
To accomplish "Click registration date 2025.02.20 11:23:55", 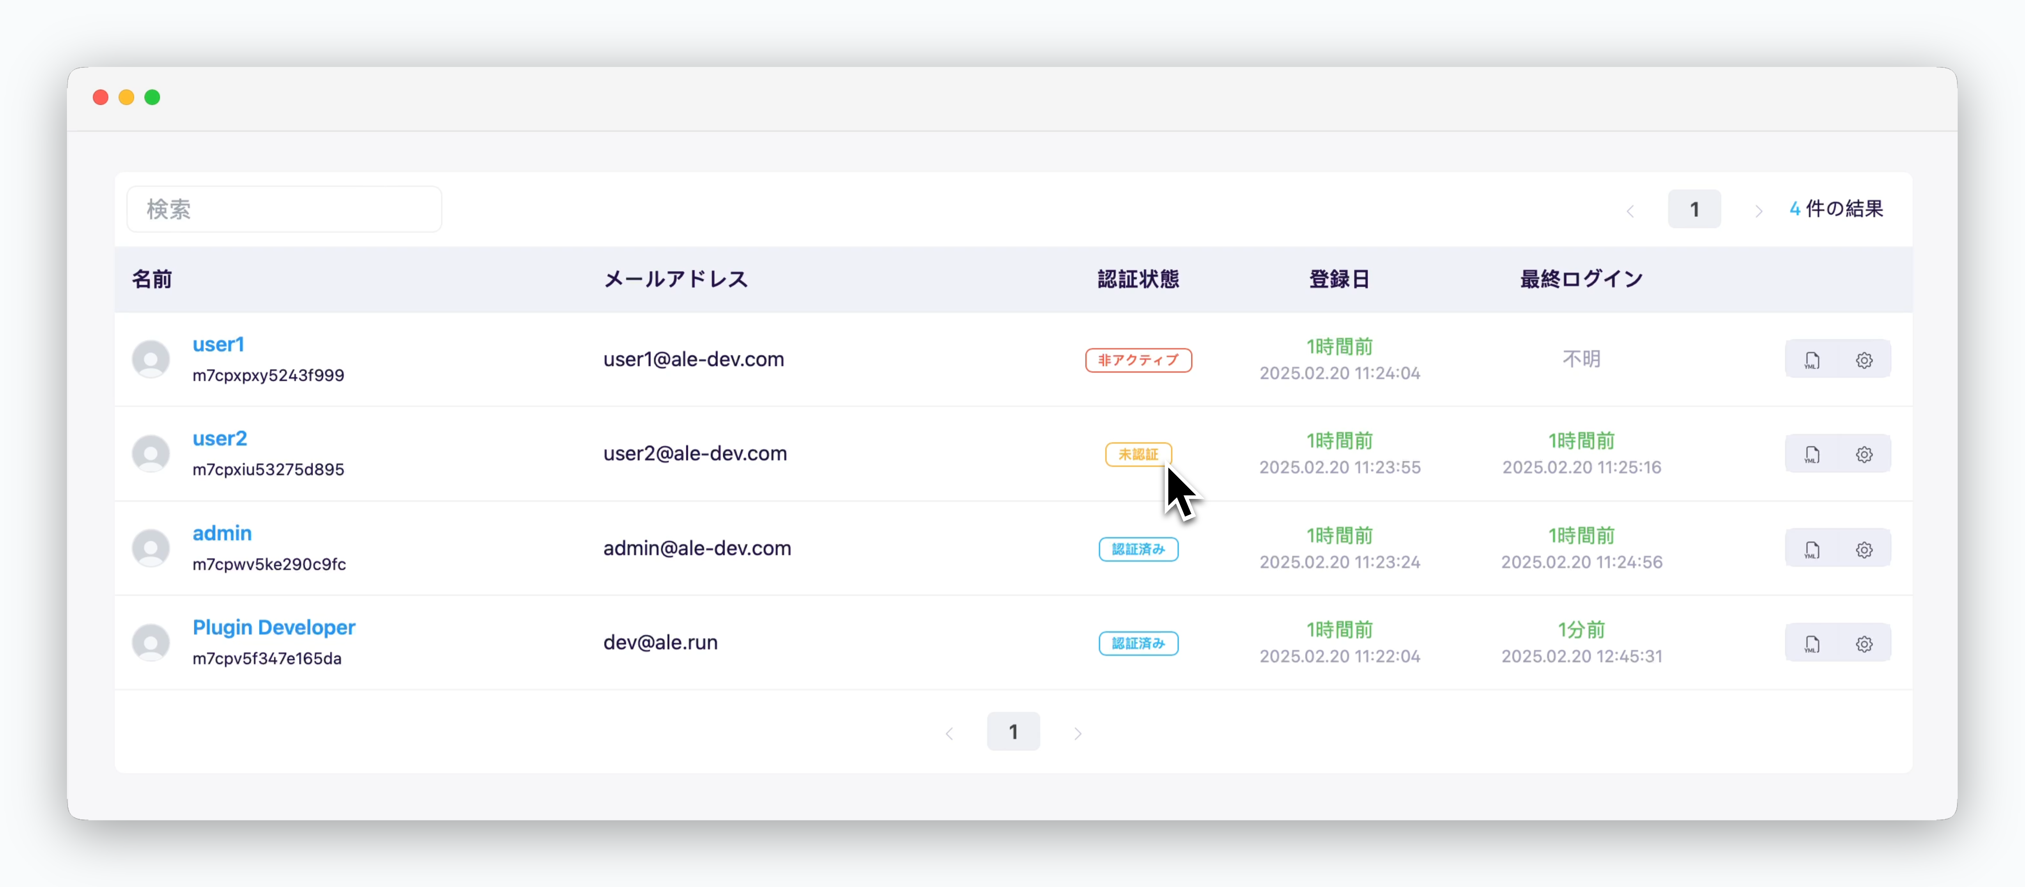I will pyautogui.click(x=1340, y=468).
